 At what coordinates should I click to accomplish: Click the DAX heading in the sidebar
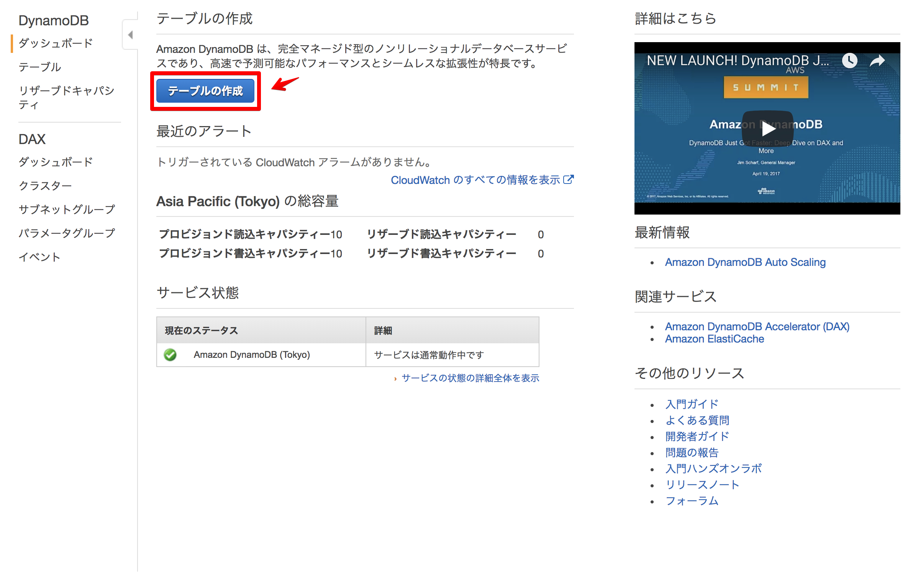[x=32, y=139]
